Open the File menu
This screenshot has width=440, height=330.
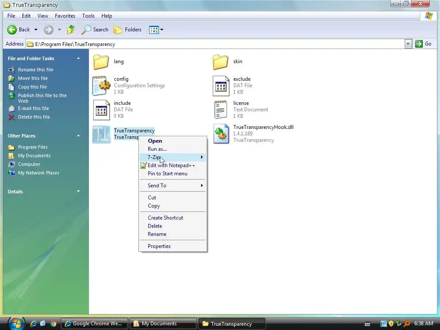(x=11, y=16)
